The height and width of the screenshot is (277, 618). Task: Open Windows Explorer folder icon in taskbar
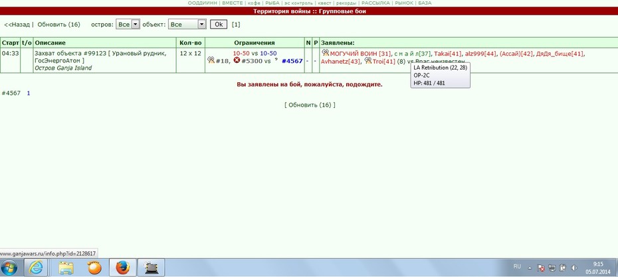pos(65,268)
